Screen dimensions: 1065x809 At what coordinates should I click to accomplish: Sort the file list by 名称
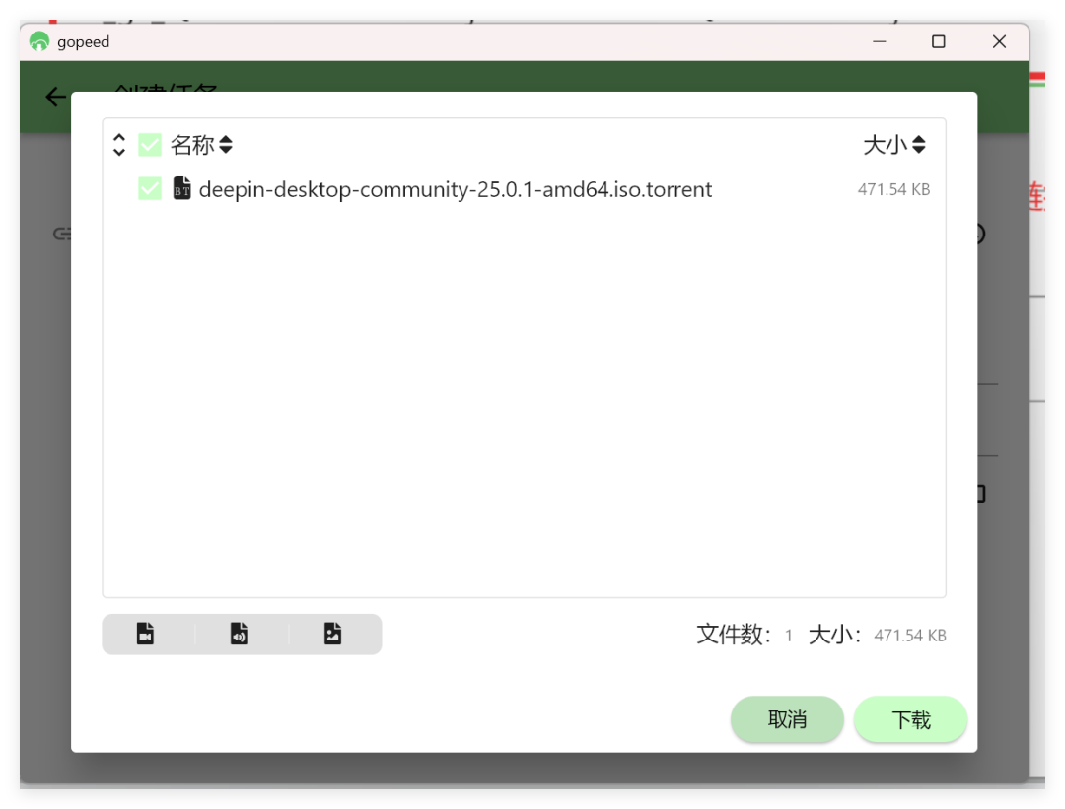point(202,145)
